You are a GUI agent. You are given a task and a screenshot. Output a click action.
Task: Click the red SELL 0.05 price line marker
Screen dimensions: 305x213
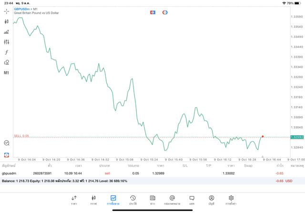tap(21, 136)
